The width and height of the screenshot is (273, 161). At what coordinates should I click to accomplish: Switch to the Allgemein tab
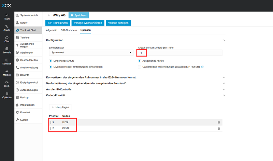coord(52,30)
